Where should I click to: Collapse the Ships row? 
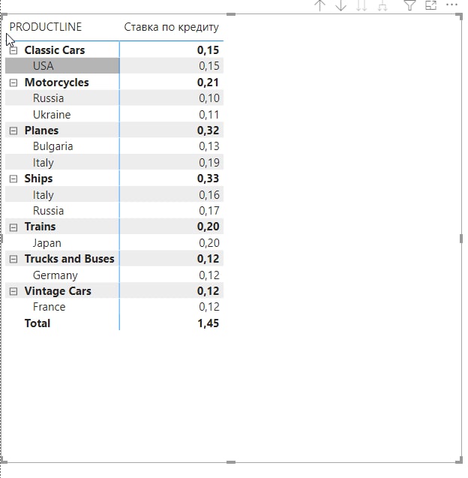(13, 179)
